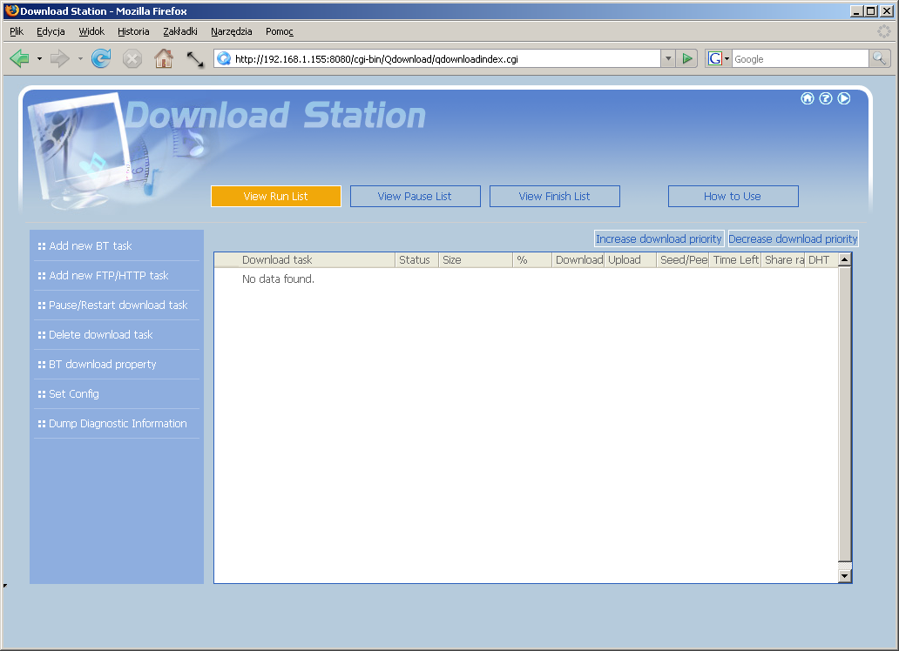Close the Firefox window

coord(887,11)
